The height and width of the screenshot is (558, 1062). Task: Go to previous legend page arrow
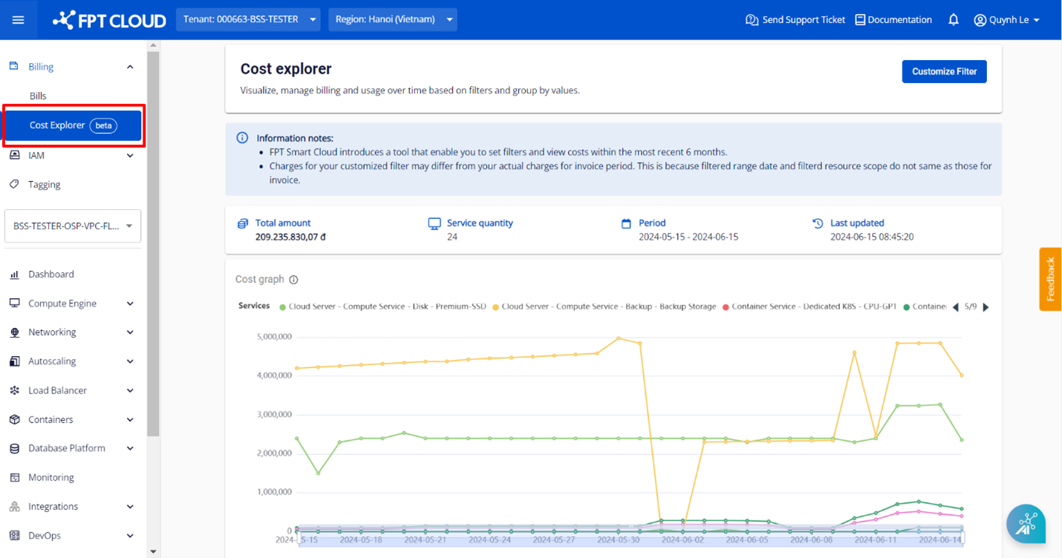pos(956,307)
